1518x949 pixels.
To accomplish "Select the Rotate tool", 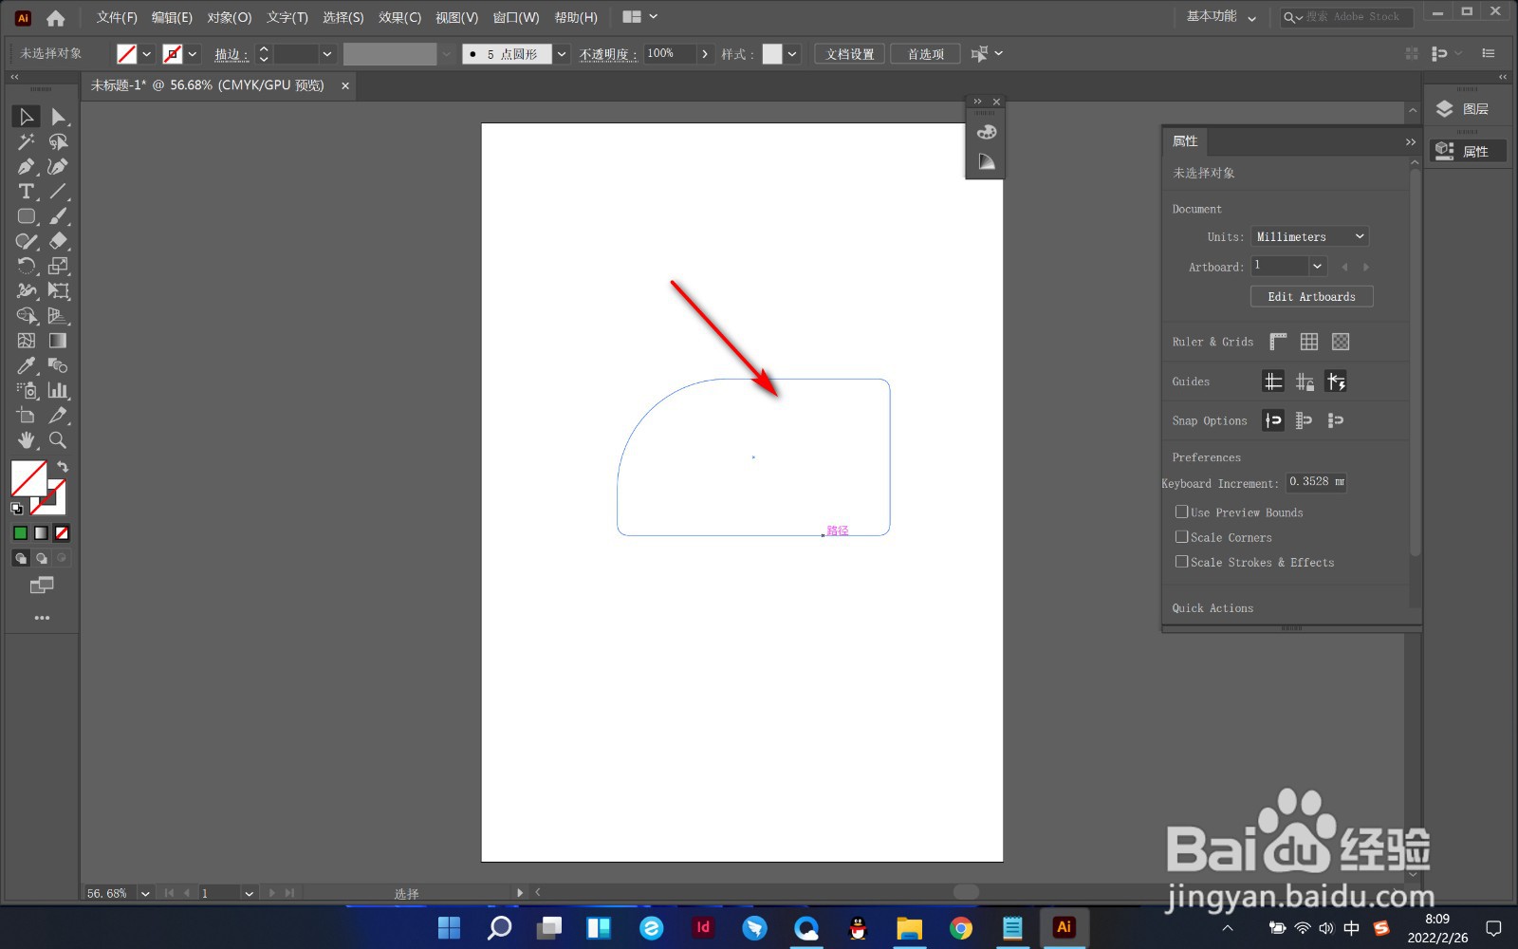I will (26, 266).
